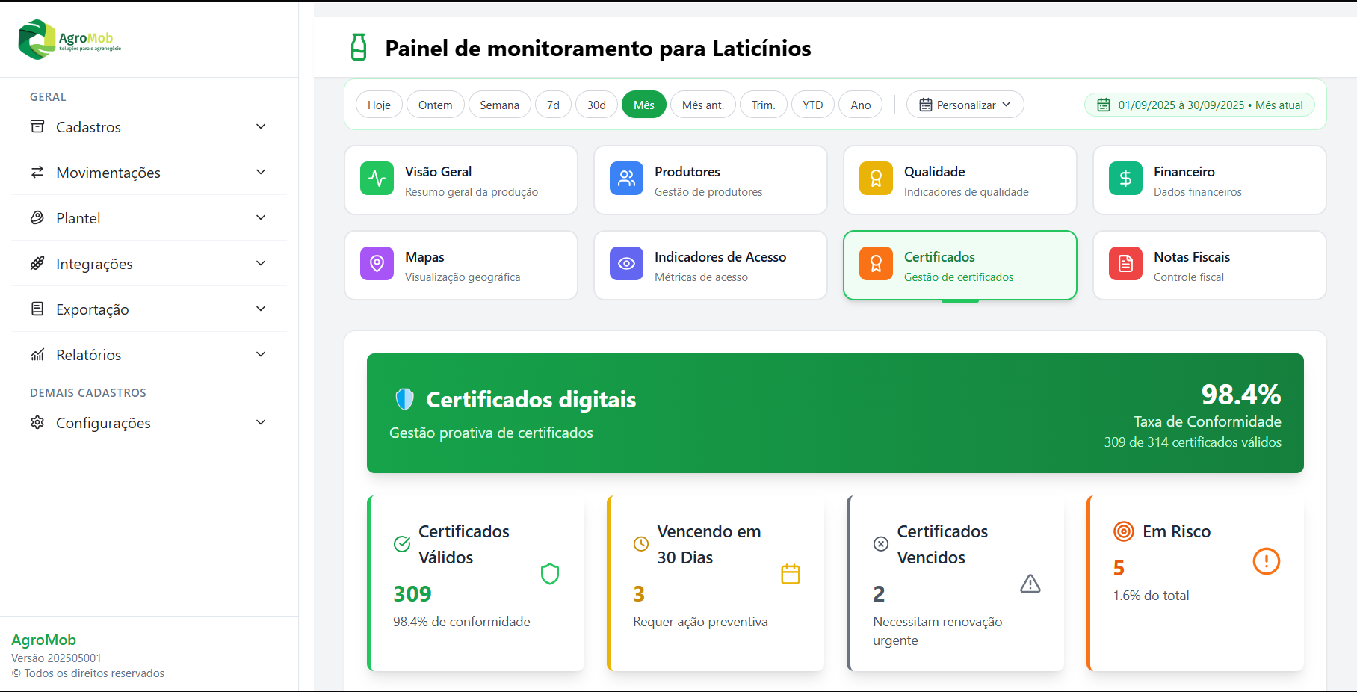
Task: Click the purple Mapas location pin icon
Action: 377,264
